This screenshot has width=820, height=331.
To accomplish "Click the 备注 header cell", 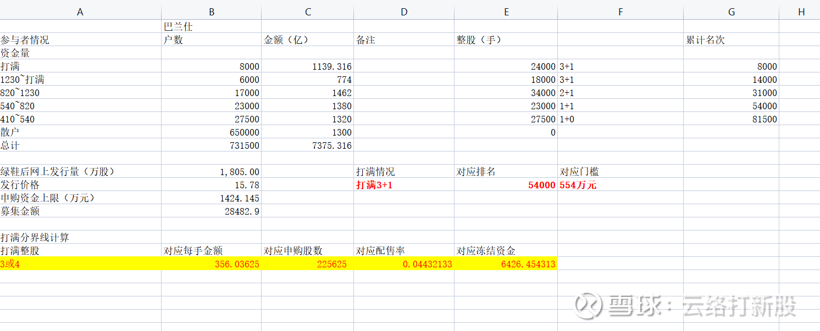I will [404, 40].
